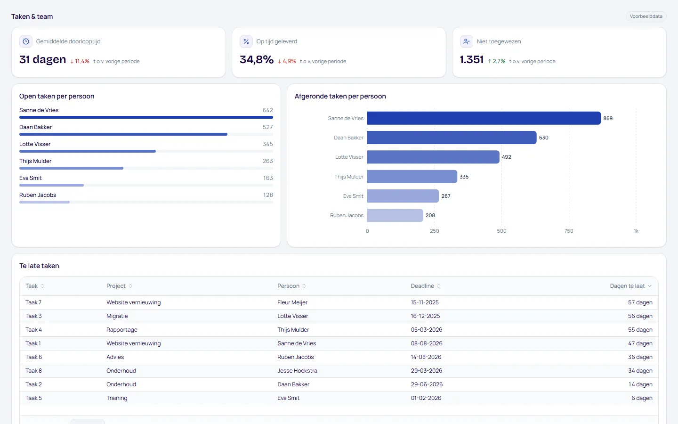Click the Afgeronde taken per persoon heading
678x424 pixels.
(x=340, y=96)
